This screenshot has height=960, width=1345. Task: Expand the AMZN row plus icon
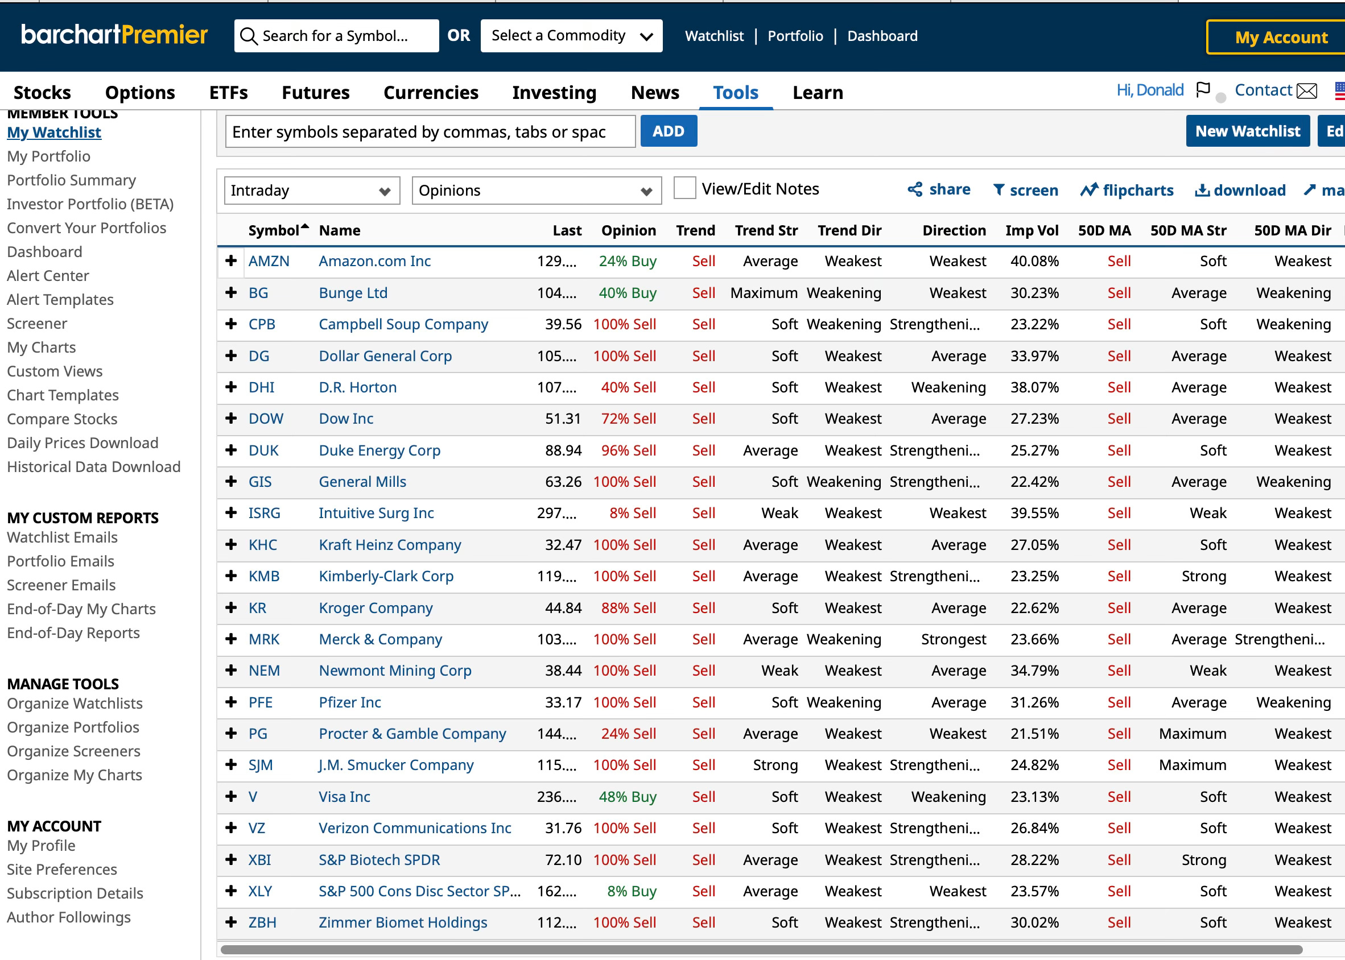tap(231, 260)
